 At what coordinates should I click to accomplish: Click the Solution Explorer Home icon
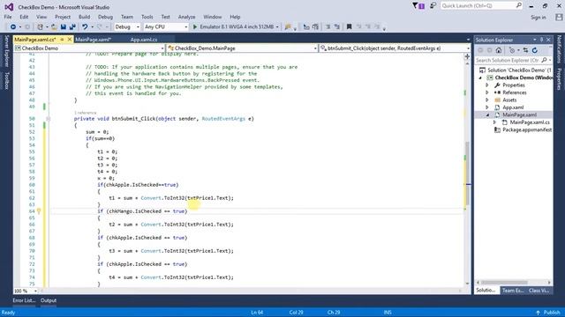click(x=499, y=50)
